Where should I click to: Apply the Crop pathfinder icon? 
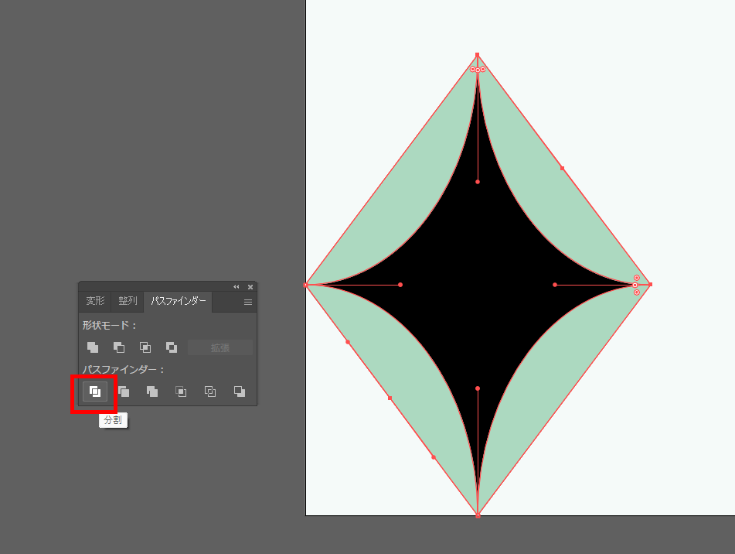pyautogui.click(x=181, y=392)
